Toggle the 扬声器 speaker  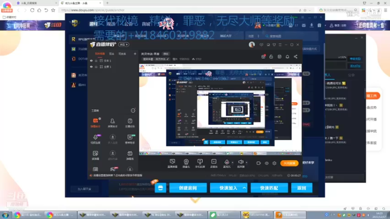pos(240,164)
